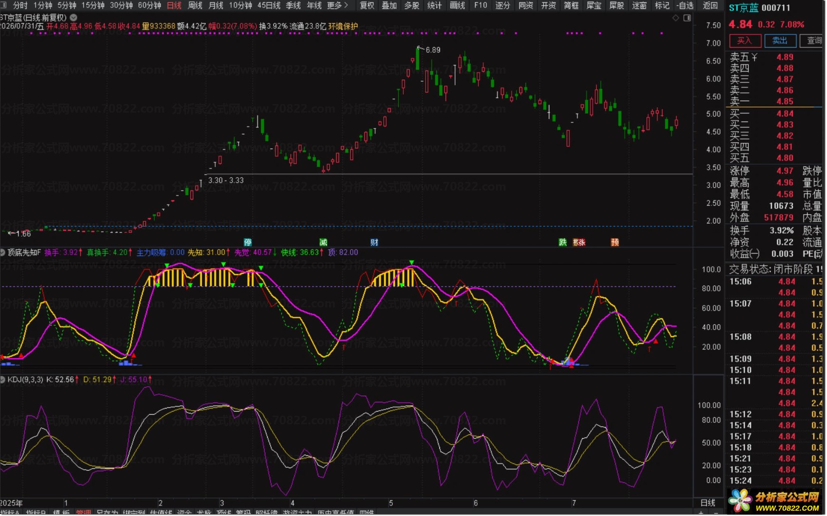
Task: Click the 跌 event marker on the chart
Action: point(563,242)
